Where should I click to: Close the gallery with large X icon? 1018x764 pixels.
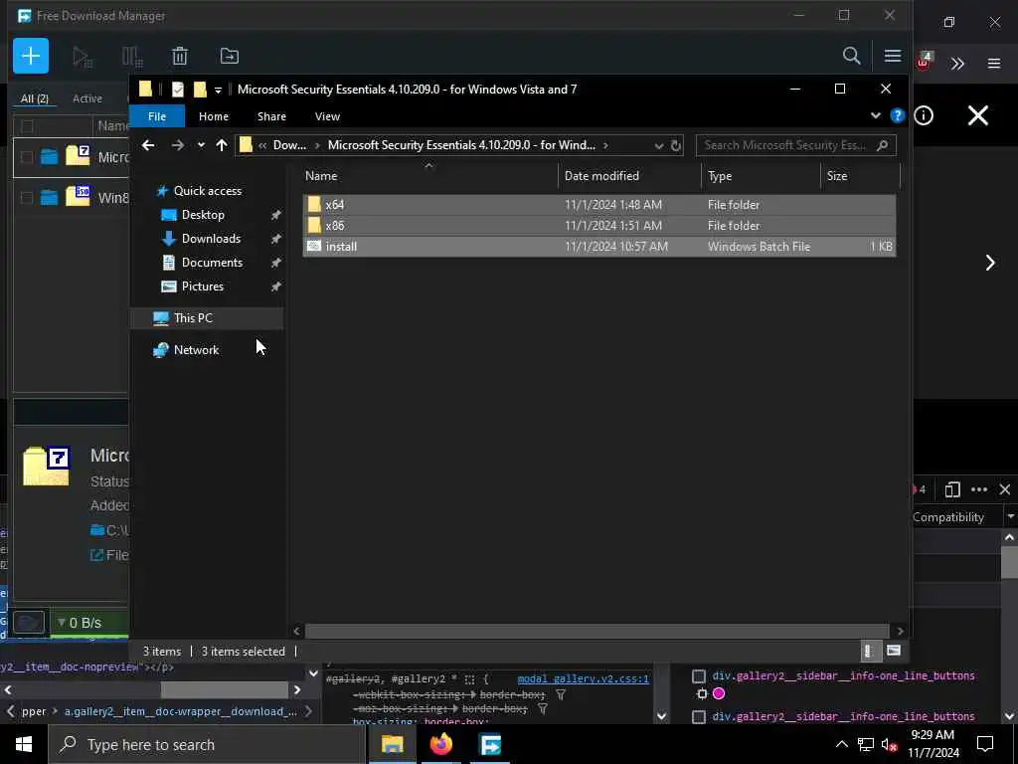978,115
